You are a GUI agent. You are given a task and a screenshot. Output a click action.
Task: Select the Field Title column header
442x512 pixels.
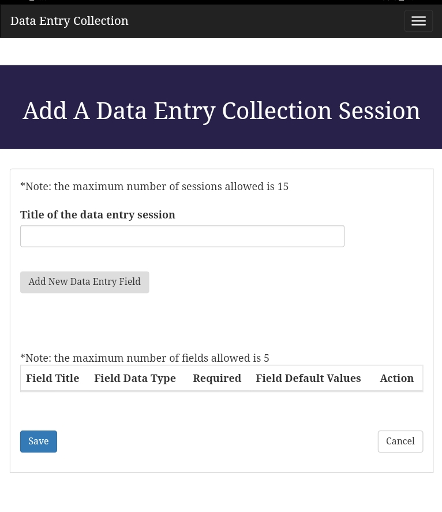[x=53, y=378]
